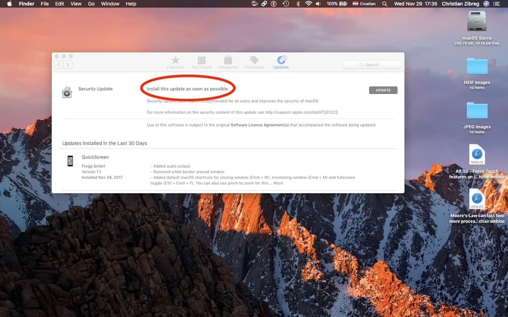Image resolution: width=508 pixels, height=317 pixels.
Task: Open the Apple menu
Action: [9, 4]
